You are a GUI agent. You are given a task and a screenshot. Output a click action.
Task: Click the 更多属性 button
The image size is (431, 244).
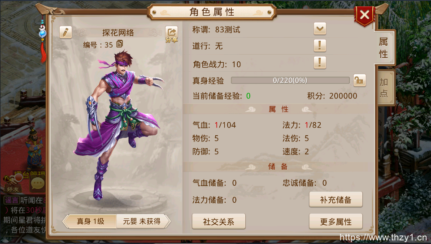[335, 222]
